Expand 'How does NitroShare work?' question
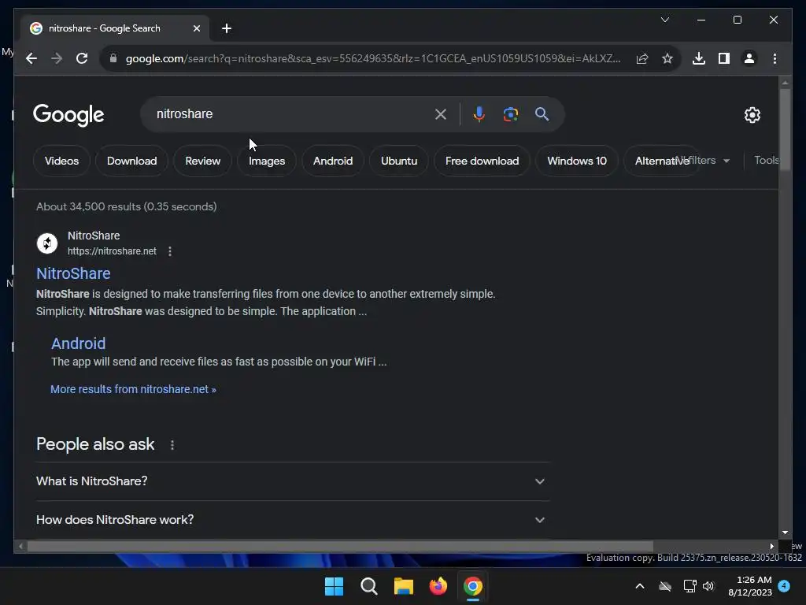806x605 pixels. pyautogui.click(x=293, y=520)
